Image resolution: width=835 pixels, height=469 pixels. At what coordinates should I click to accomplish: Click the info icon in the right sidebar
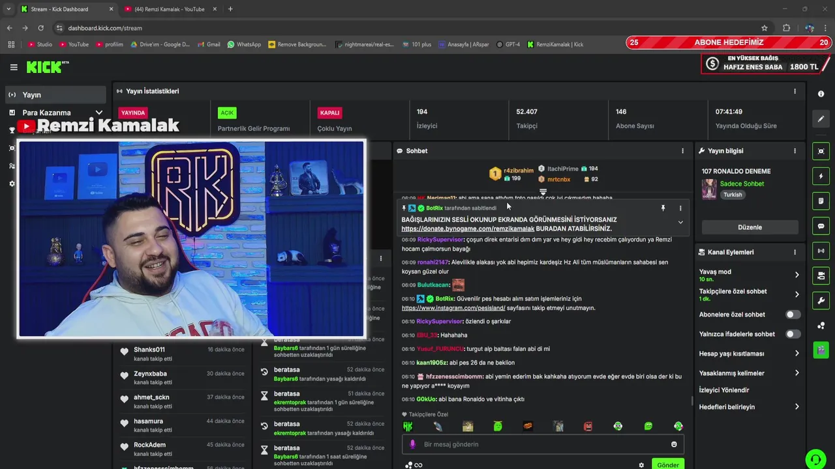pos(821,94)
